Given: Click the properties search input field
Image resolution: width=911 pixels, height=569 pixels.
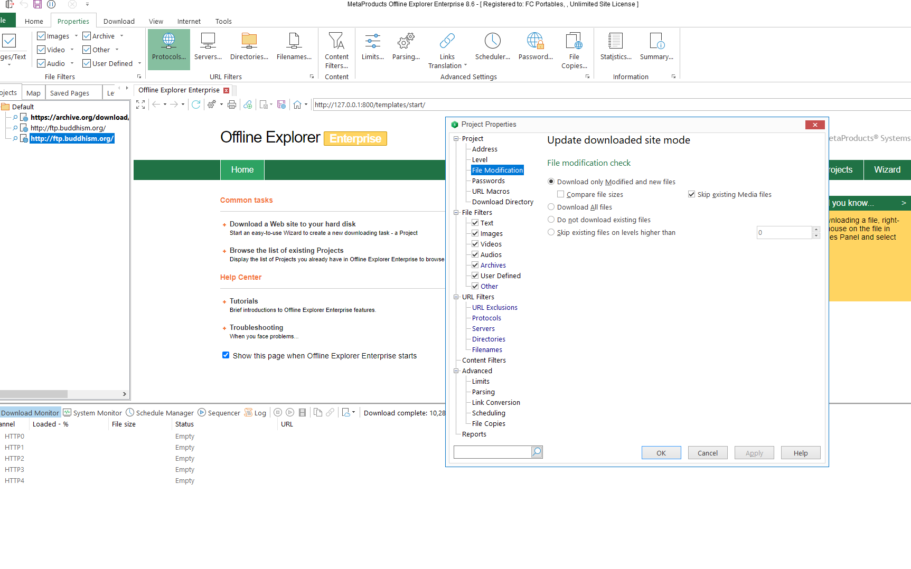Looking at the screenshot, I should pyautogui.click(x=492, y=452).
